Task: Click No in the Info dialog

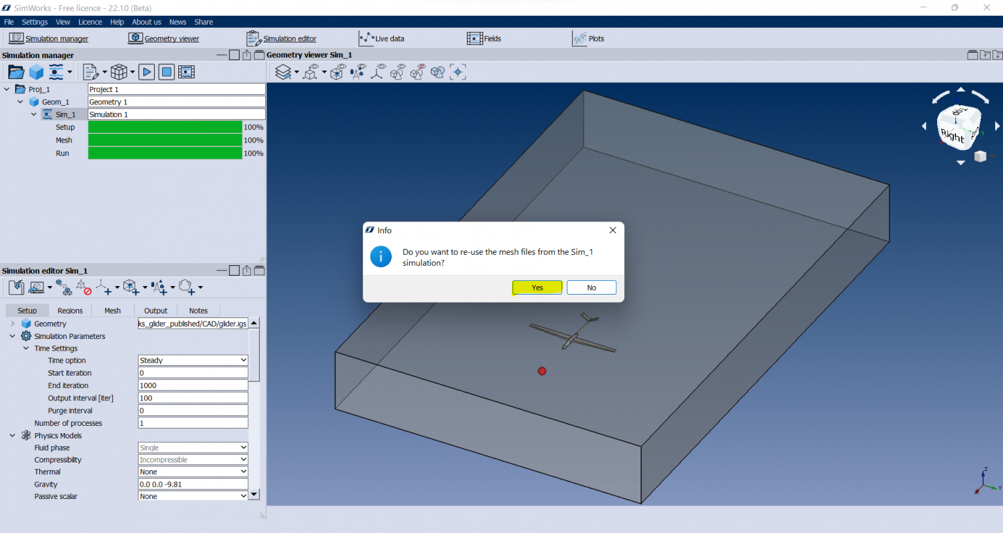Action: [592, 287]
